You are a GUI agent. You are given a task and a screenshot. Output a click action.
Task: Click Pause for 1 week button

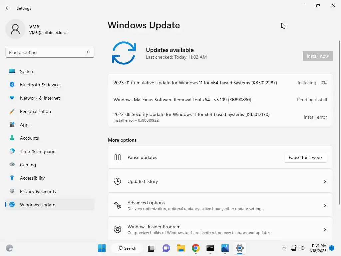[x=305, y=157]
